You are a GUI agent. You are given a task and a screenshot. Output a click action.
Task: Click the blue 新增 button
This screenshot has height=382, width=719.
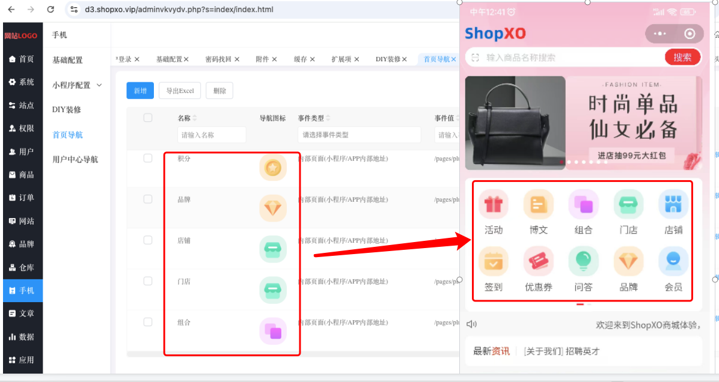click(x=140, y=91)
